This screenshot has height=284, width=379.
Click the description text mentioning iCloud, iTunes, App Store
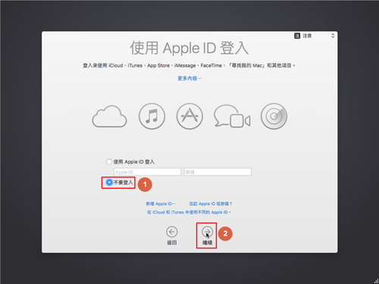[x=189, y=66]
